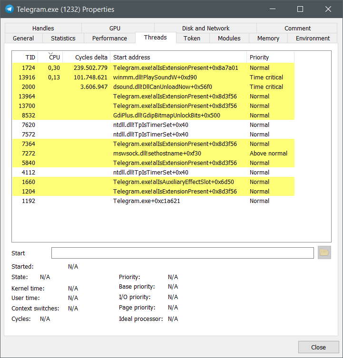The width and height of the screenshot is (343, 358).
Task: Sort by Priority column header
Action: point(270,57)
